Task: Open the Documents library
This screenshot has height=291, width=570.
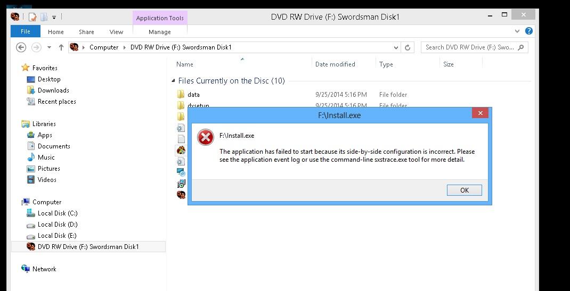Action: coord(54,146)
